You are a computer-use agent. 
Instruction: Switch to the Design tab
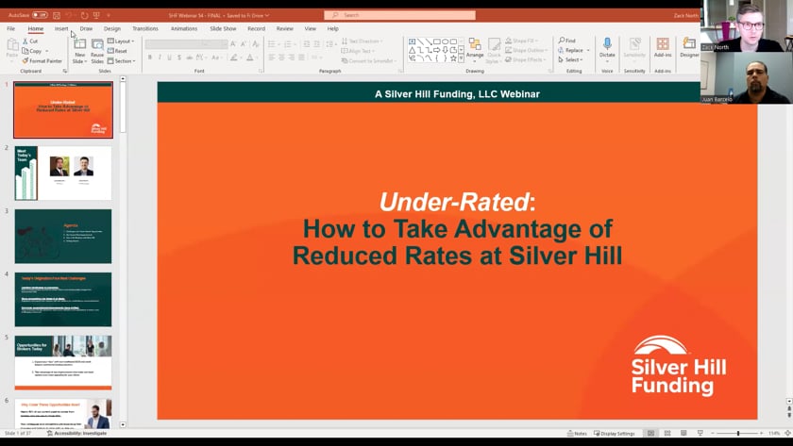112,29
